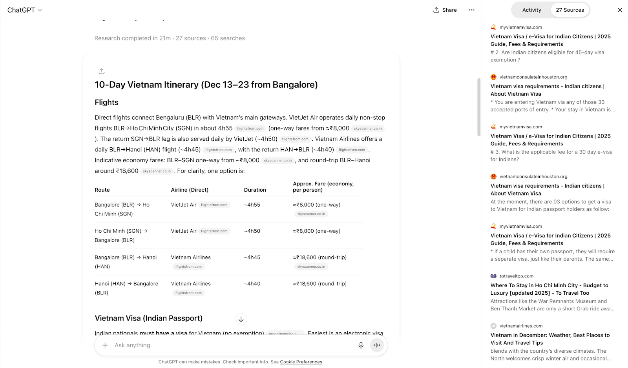This screenshot has height=368, width=628.
Task: Click flightsfrom.com chip in SGN to Bangalore row
Action: click(x=214, y=231)
